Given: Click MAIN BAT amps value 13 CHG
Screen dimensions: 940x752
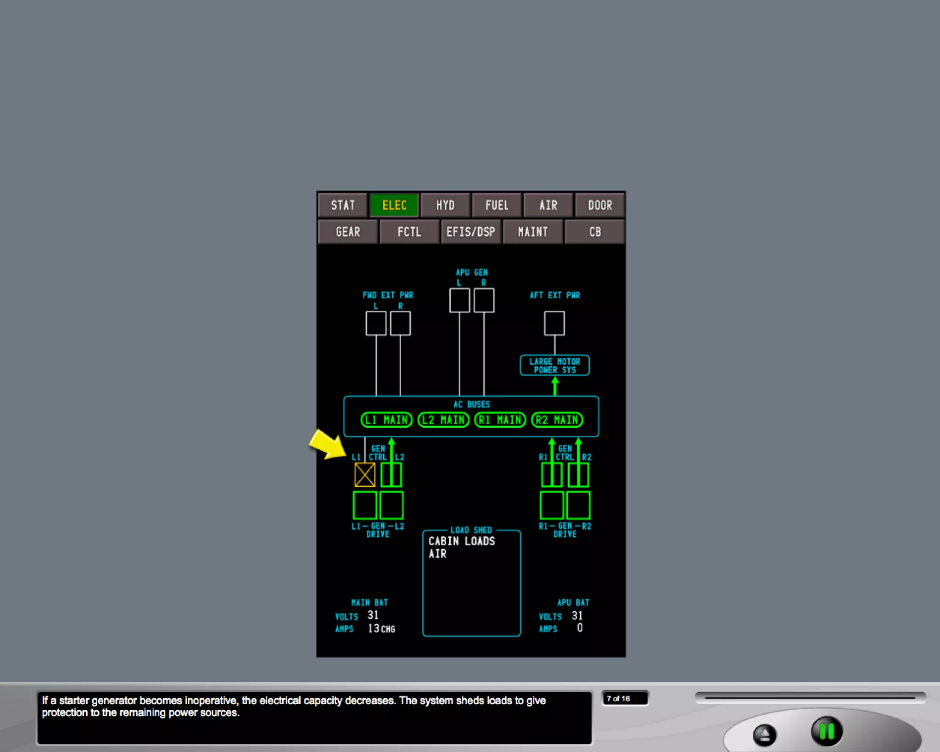Looking at the screenshot, I should (381, 628).
